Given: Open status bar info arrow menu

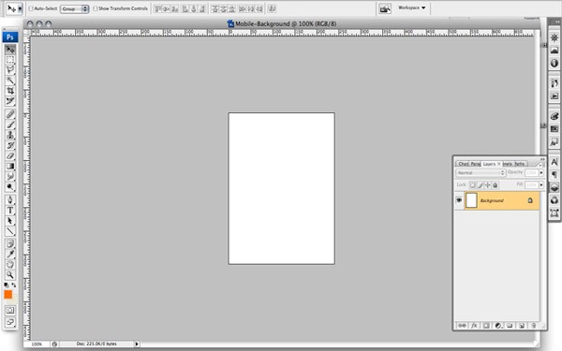Looking at the screenshot, I should [x=137, y=344].
